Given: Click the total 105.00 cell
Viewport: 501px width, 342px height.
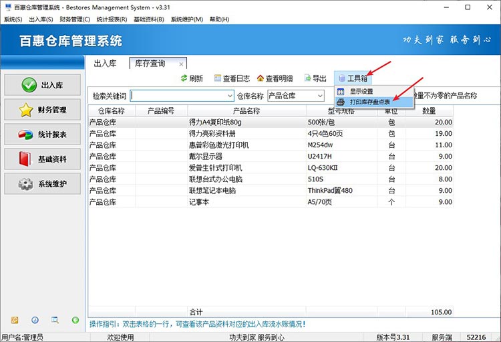Looking at the screenshot, I should pyautogui.click(x=430, y=312).
